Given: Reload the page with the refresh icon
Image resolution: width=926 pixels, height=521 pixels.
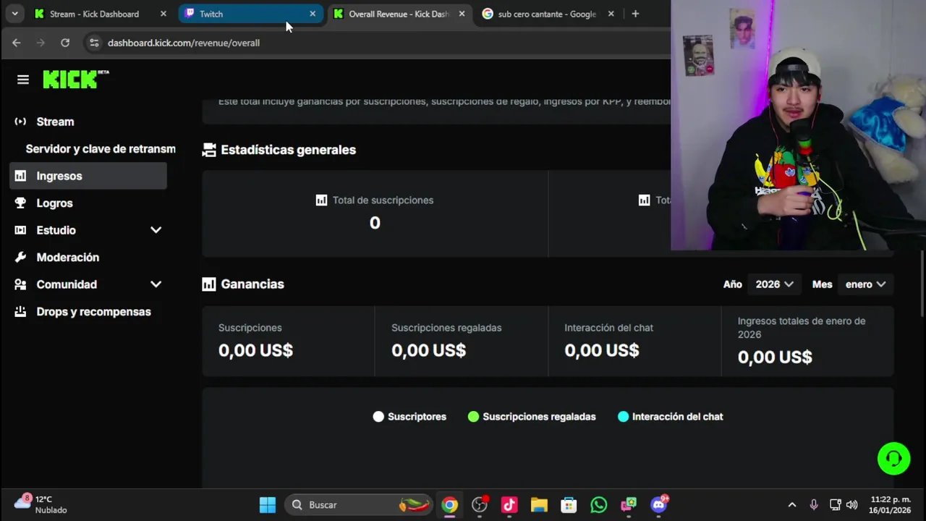Looking at the screenshot, I should coord(65,43).
